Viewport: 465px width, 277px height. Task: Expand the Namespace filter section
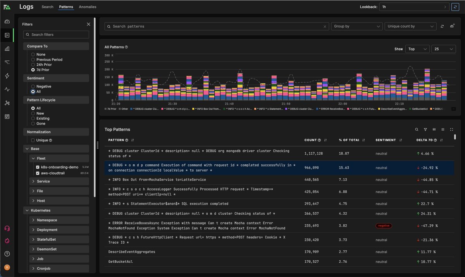pyautogui.click(x=59, y=220)
